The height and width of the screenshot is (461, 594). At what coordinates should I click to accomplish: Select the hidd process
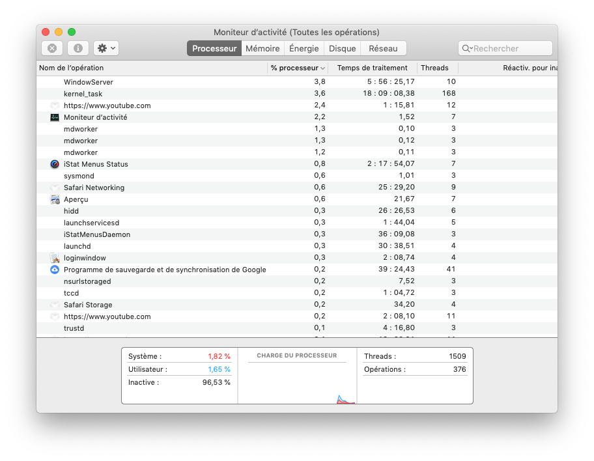pyautogui.click(x=297, y=211)
